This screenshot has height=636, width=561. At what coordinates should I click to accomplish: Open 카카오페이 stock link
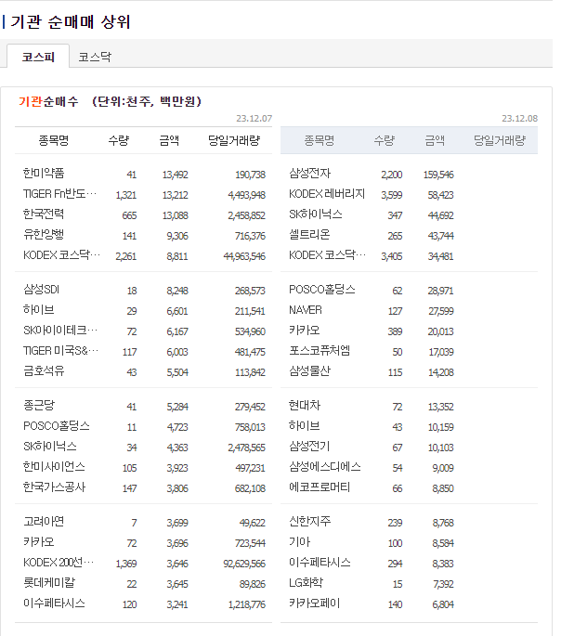coord(315,603)
